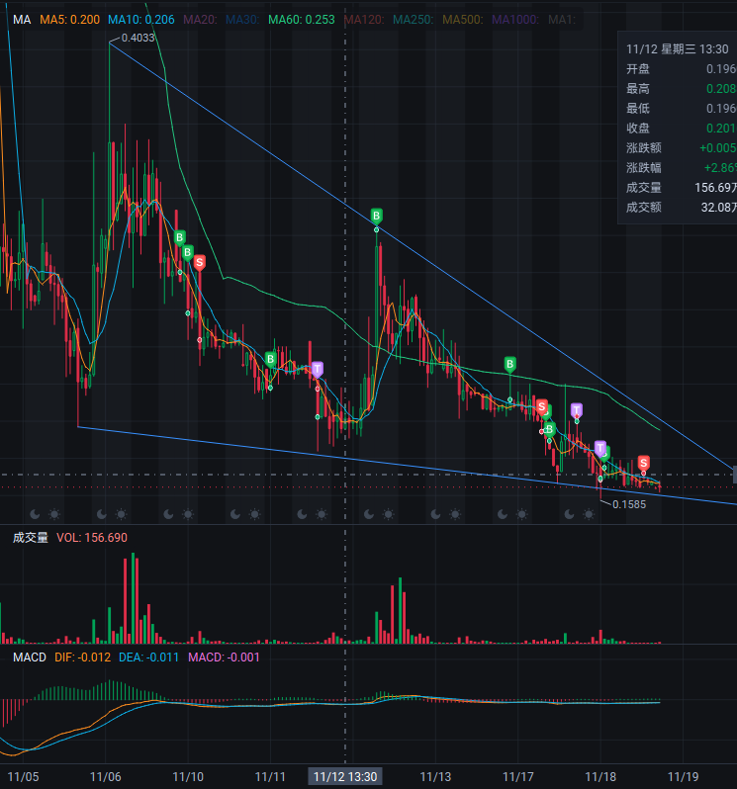
Task: Click the moon session icon left of the 11/06 label
Action: [101, 514]
